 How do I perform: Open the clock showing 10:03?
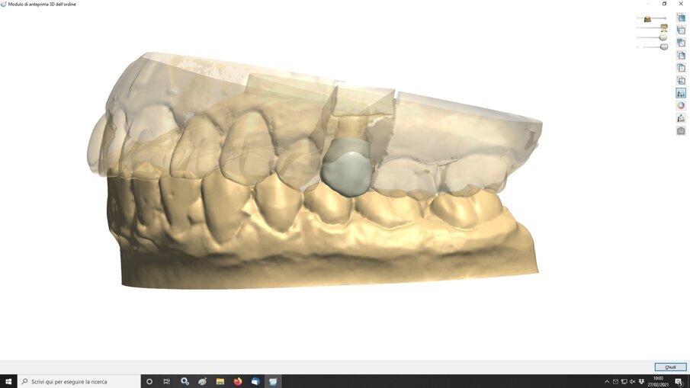coord(658,381)
